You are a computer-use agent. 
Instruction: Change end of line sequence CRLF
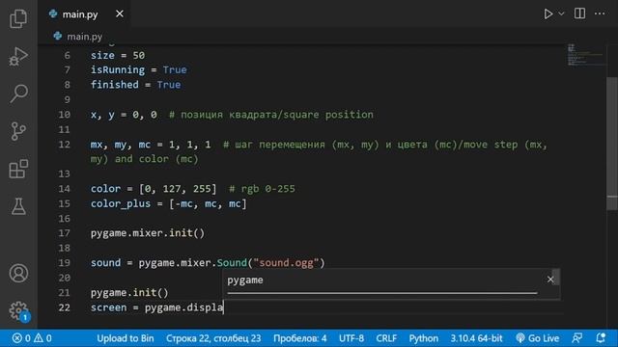pos(386,338)
